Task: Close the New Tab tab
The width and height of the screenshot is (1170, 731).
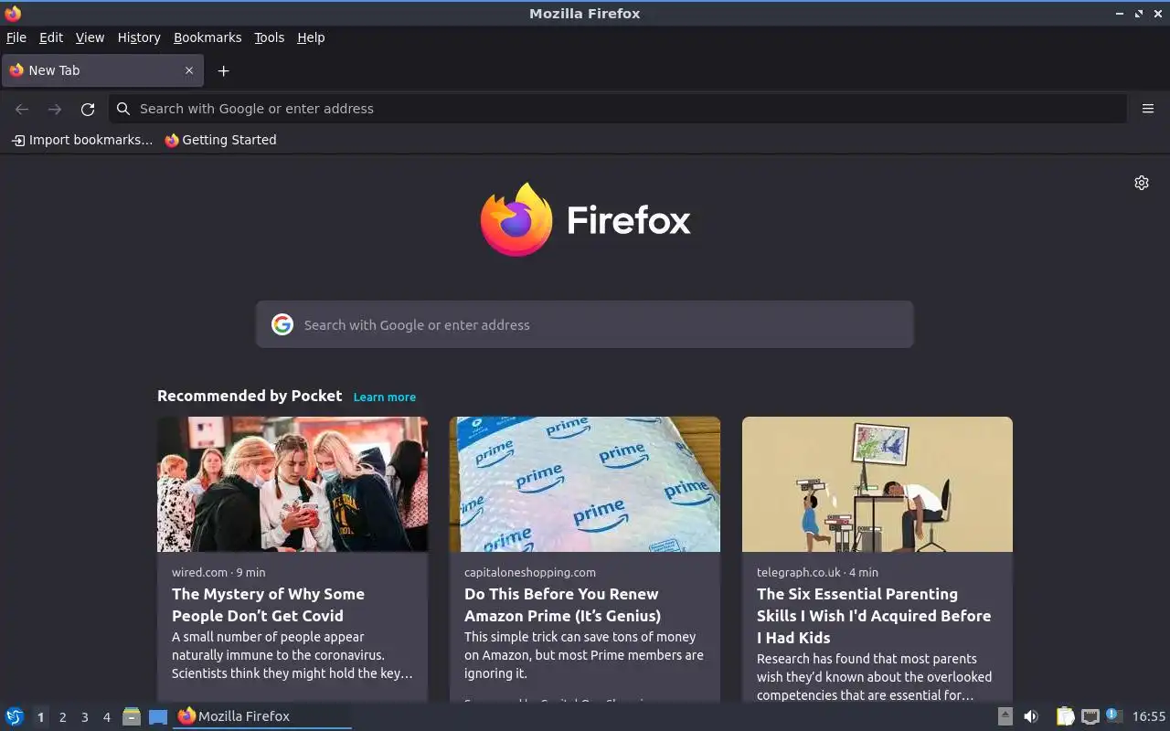Action: point(189,70)
